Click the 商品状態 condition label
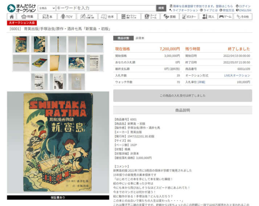The width and height of the screenshot is (259, 206). pyautogui.click(x=123, y=38)
